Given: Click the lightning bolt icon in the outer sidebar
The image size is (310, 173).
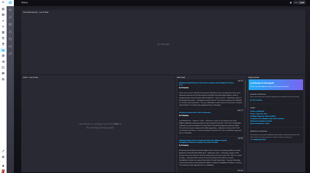Looking at the screenshot, I should [x=3, y=21].
